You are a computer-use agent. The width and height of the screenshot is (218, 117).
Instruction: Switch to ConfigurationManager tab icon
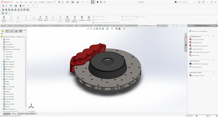coord(12,31)
